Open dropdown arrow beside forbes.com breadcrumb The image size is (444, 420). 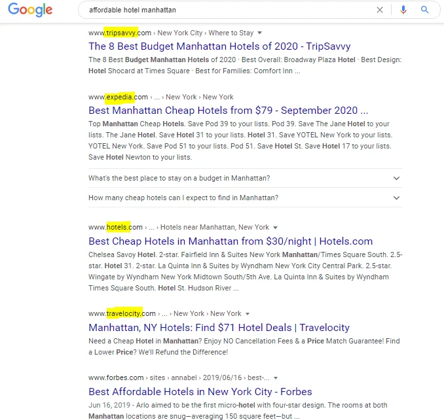[x=276, y=378]
